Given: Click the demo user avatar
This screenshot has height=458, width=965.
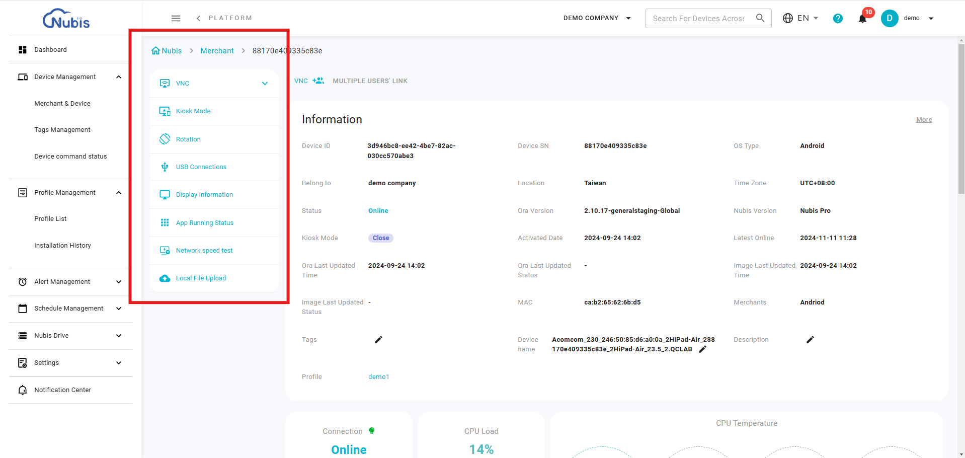Looking at the screenshot, I should (890, 18).
